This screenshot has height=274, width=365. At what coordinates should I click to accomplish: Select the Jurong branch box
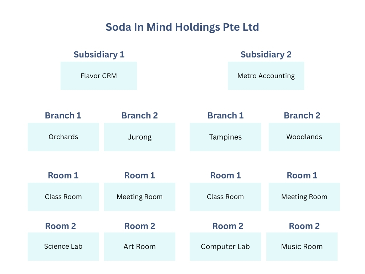[x=140, y=137]
